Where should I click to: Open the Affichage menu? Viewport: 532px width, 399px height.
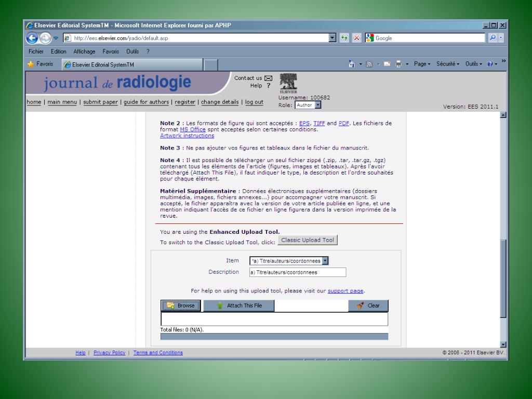click(84, 51)
